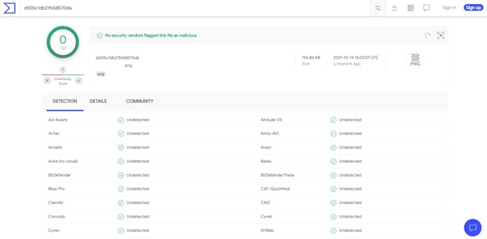Click the CAT-QuickHeal vendor name

pyautogui.click(x=275, y=189)
